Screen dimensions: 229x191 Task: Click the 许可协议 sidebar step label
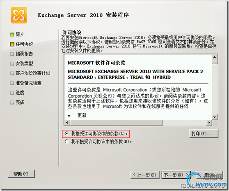(24, 44)
